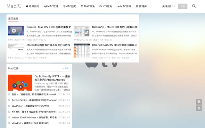The image size is (205, 128).
Task: Go to the MAC技巧 section
Action: click(x=70, y=6)
